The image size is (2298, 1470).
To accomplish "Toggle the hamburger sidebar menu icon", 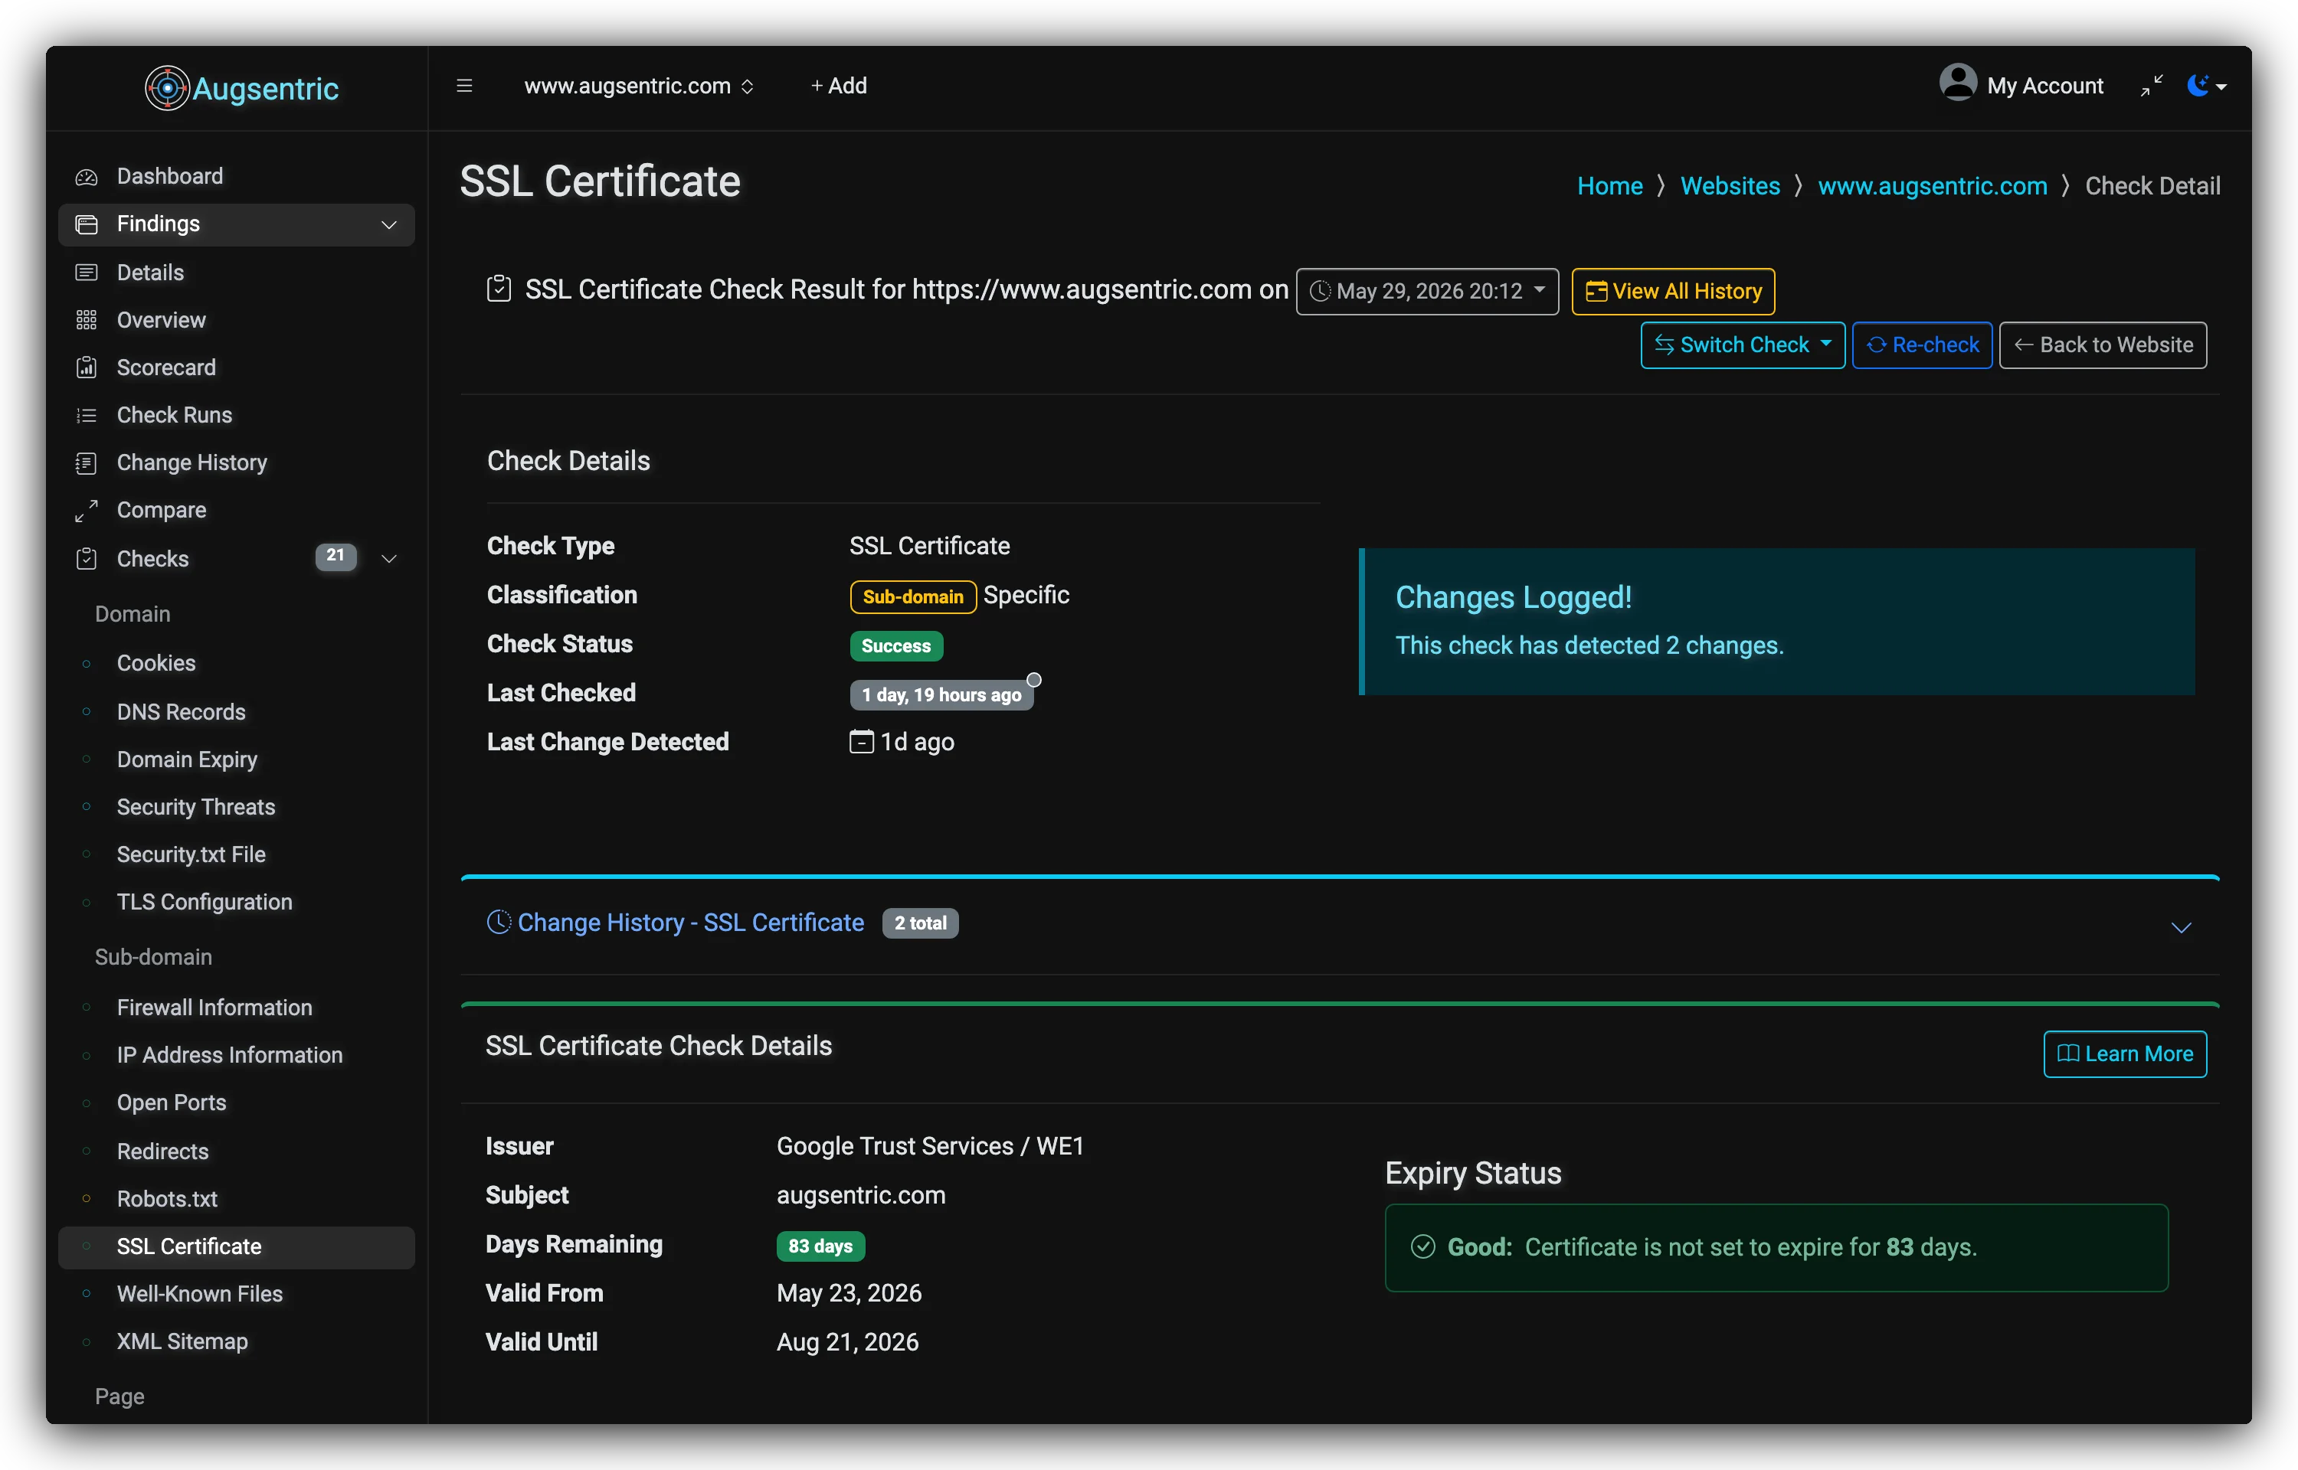I will 465,86.
